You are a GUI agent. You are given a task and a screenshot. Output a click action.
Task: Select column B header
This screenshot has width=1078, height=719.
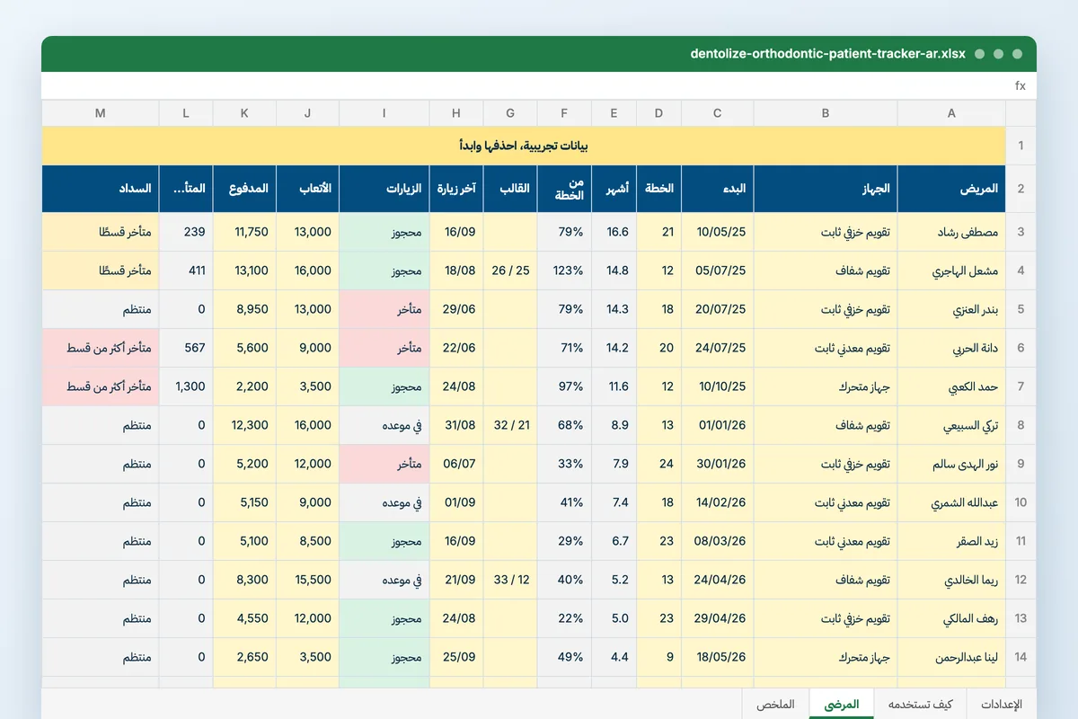point(826,113)
